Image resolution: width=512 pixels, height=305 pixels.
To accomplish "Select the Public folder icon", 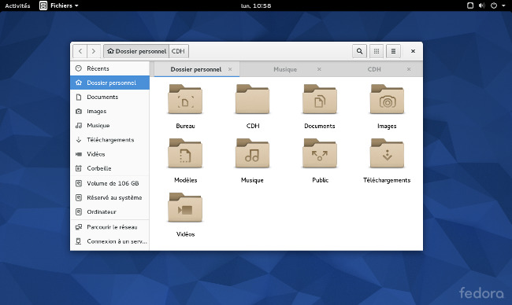I will click(320, 153).
